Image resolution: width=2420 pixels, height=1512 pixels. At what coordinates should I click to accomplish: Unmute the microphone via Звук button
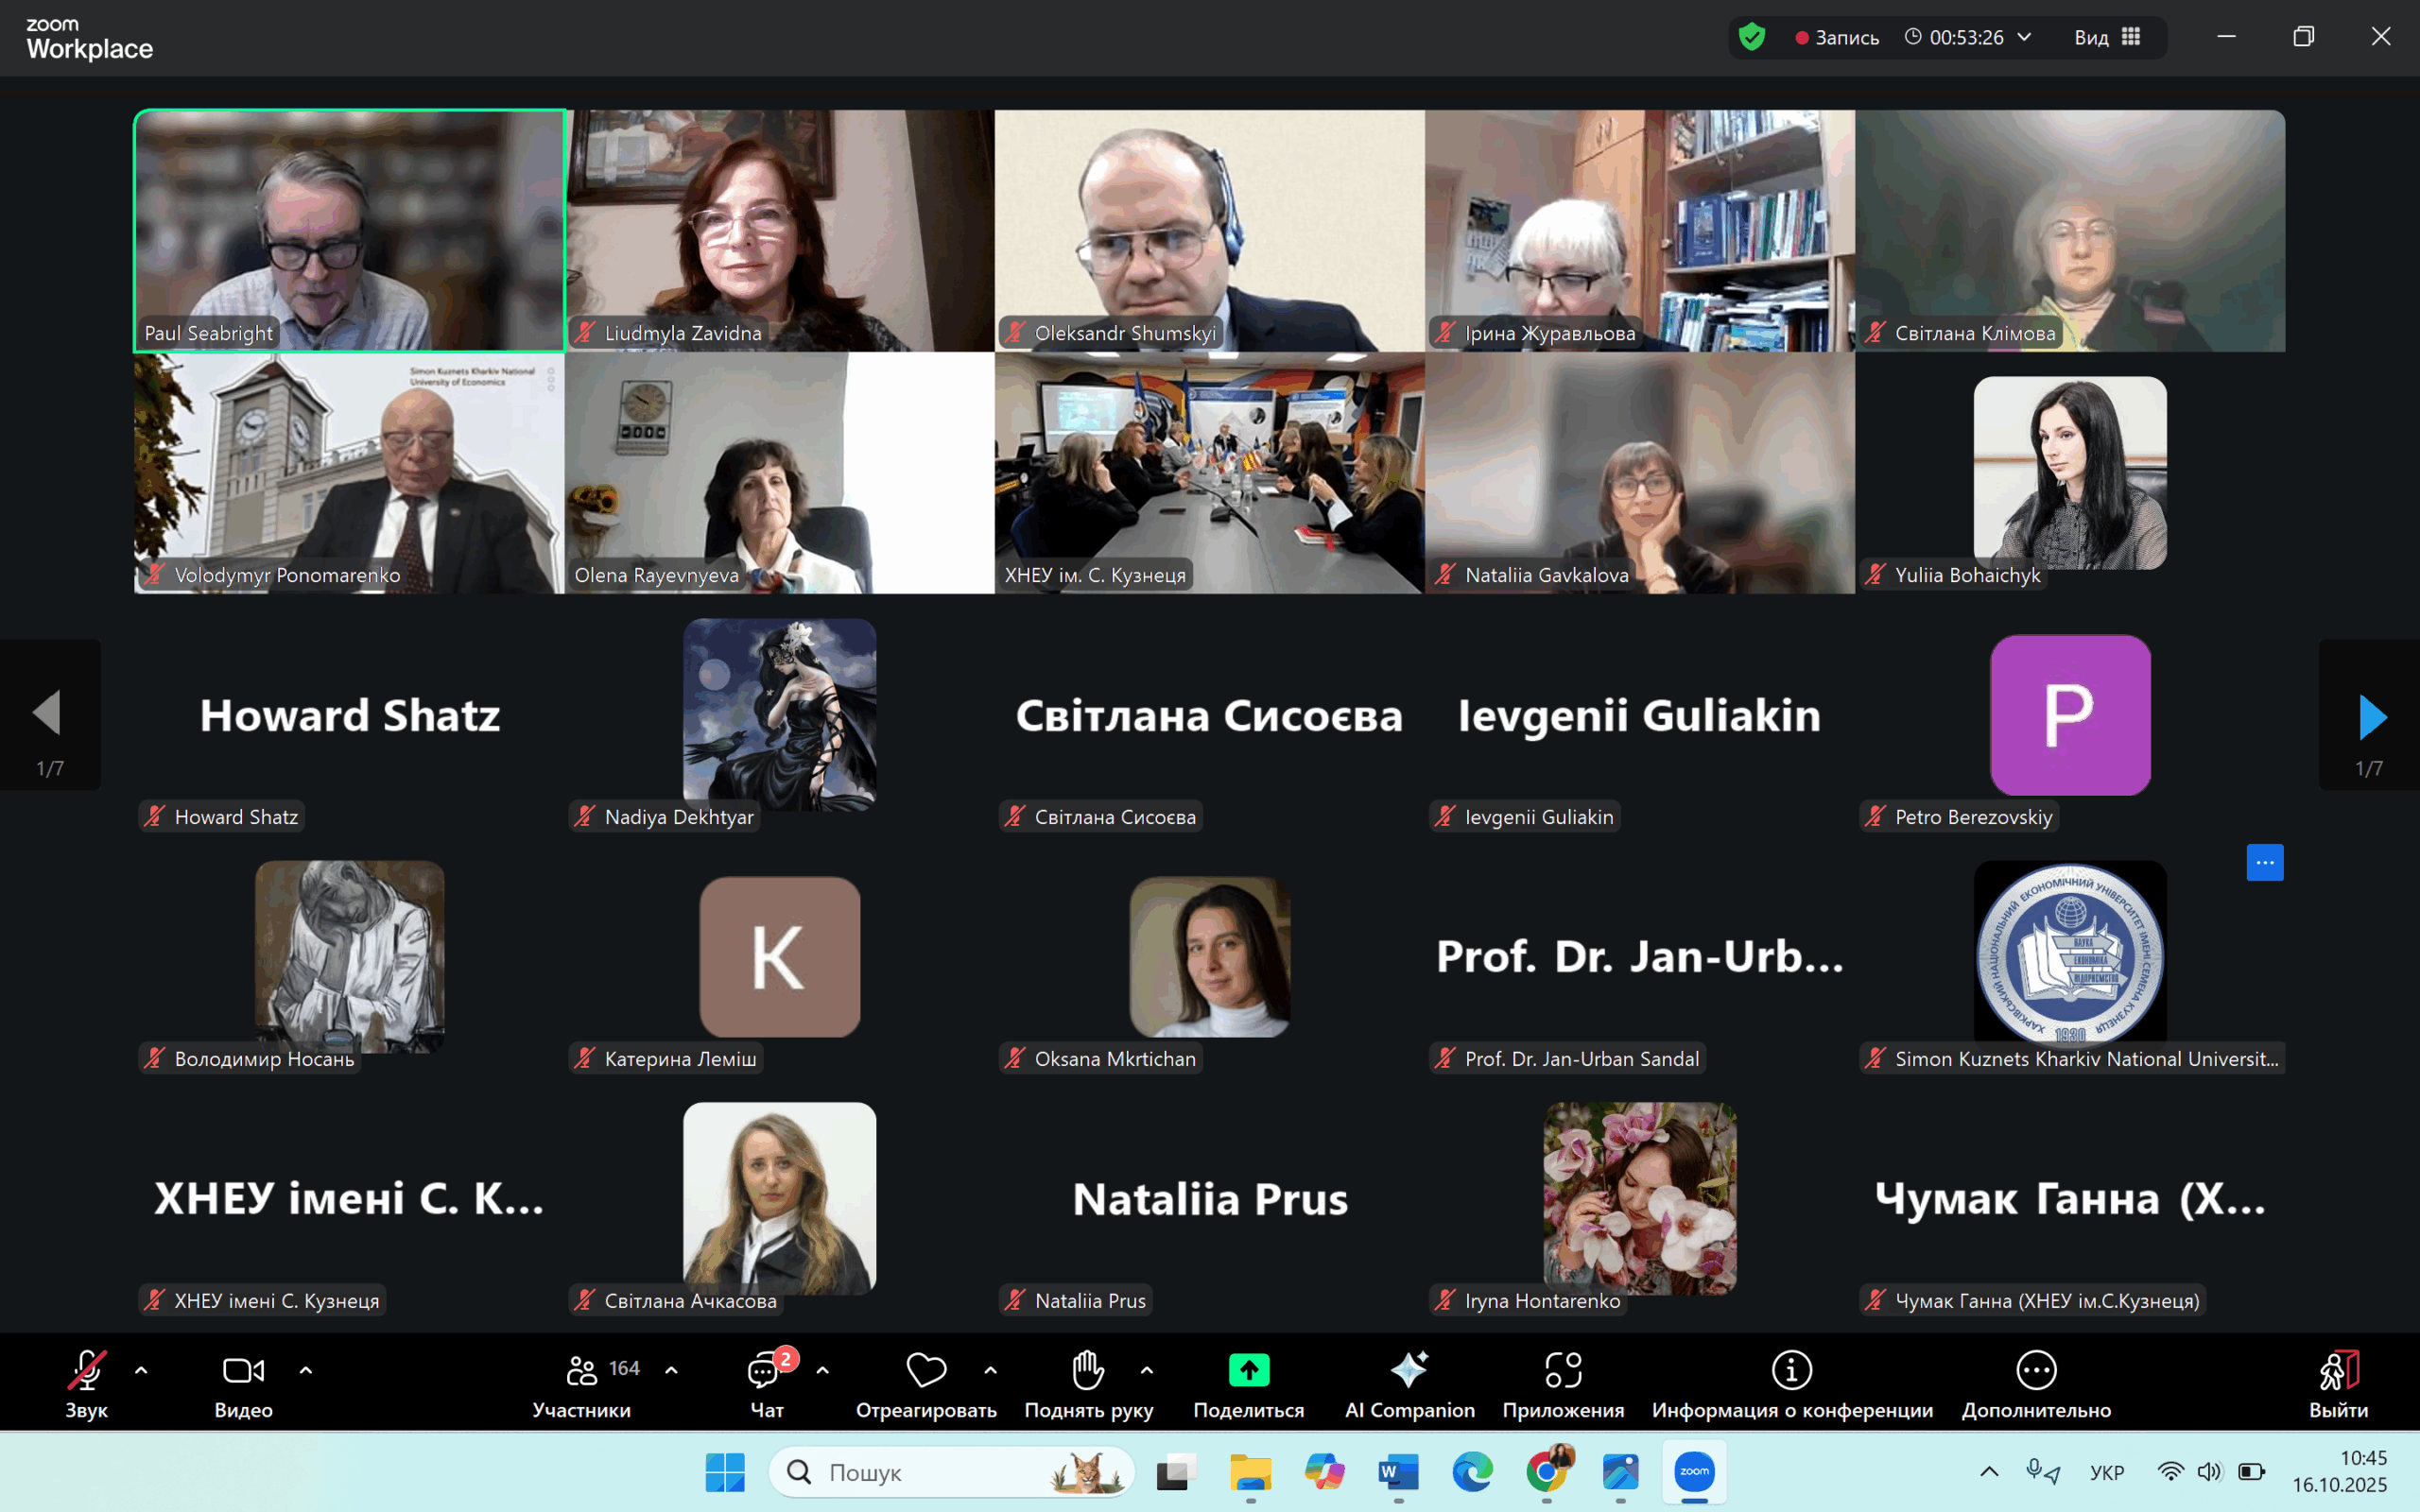point(86,1372)
